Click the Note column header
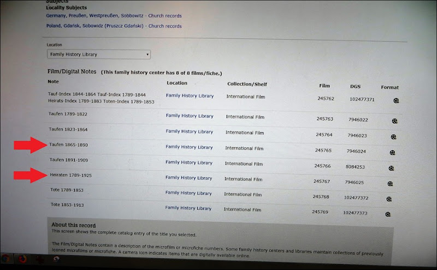This screenshot has width=437, height=270. tap(53, 82)
